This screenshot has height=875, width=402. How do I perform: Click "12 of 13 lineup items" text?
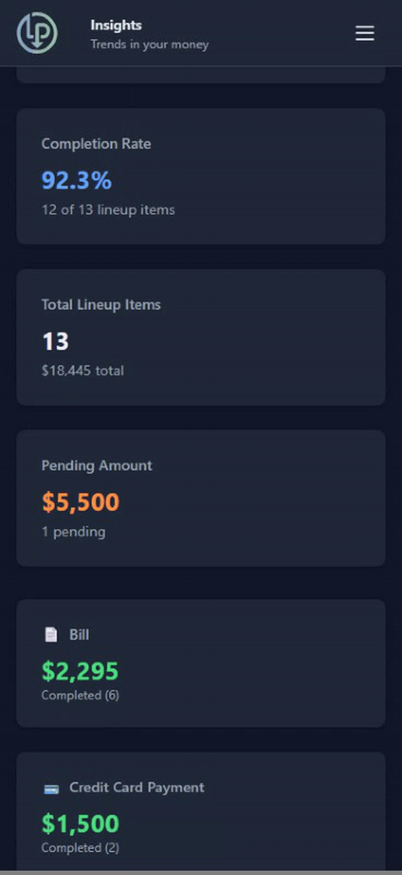tap(108, 210)
